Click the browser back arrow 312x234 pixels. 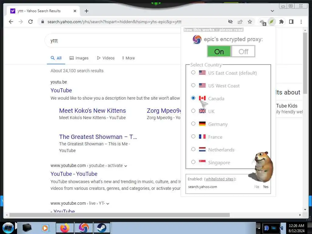[x=11, y=22]
